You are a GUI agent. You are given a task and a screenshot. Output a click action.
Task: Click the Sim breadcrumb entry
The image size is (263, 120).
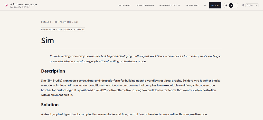[76, 22]
